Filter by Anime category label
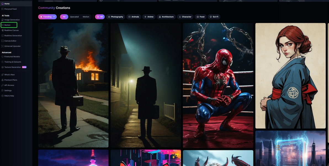329x166 pixels. click(150, 17)
